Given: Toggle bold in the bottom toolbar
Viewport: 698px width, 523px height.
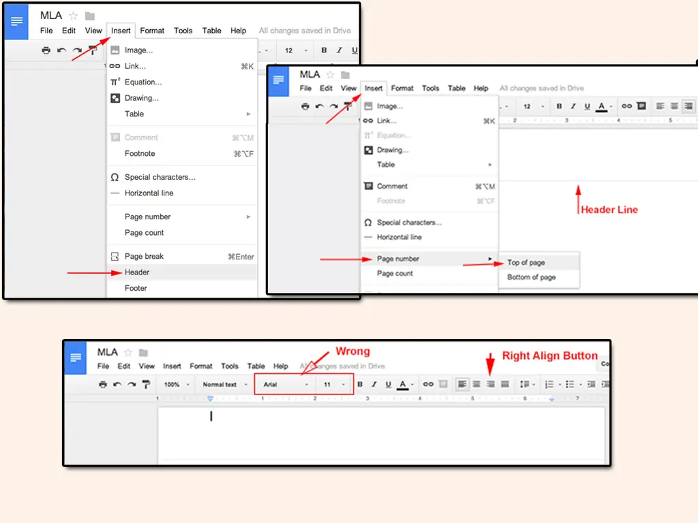Looking at the screenshot, I should [x=360, y=385].
